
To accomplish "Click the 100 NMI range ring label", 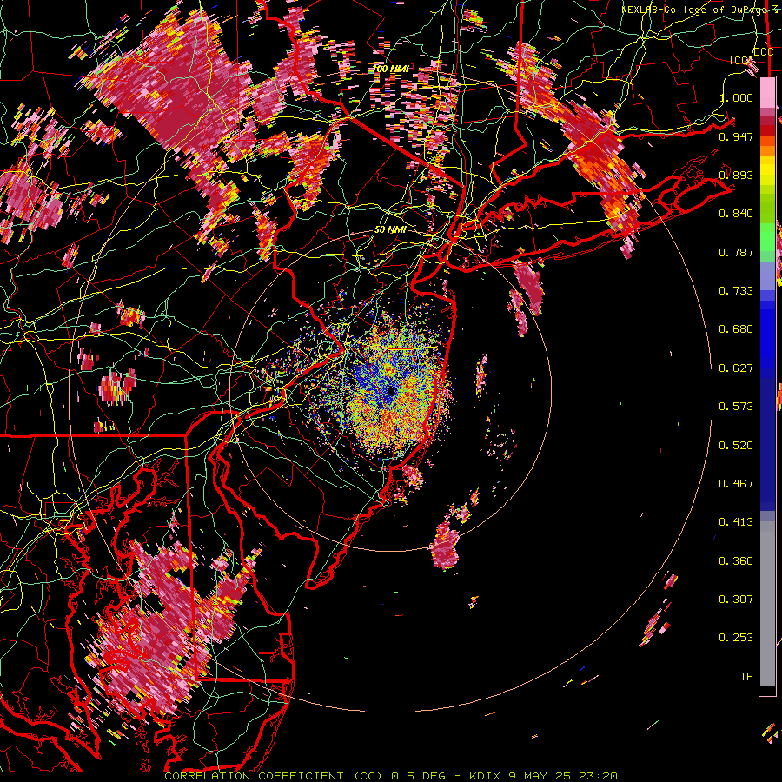I will pos(390,69).
